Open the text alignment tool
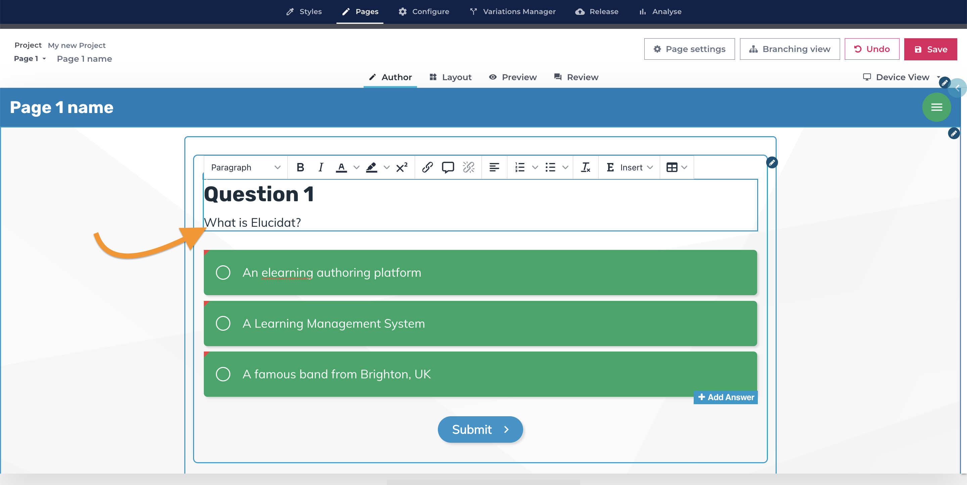967x485 pixels. 494,167
